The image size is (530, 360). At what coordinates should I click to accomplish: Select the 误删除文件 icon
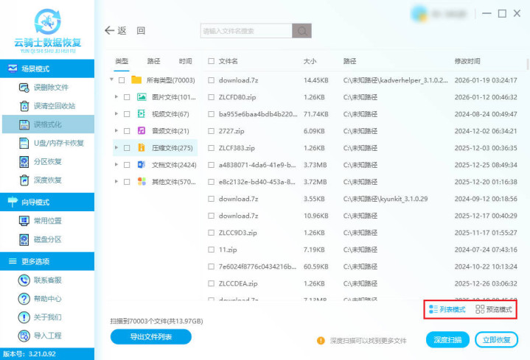(24, 88)
